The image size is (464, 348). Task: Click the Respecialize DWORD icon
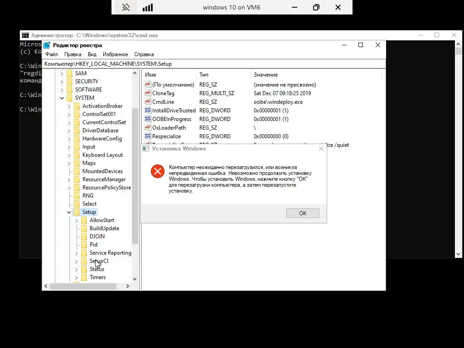pos(148,136)
